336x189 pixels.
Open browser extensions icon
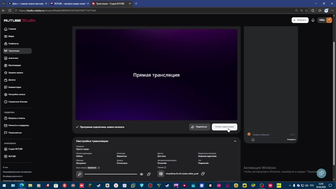(x=313, y=10)
